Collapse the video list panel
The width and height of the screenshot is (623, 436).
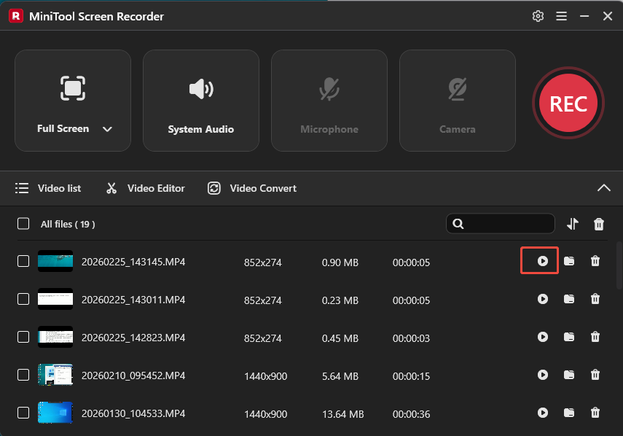pos(604,187)
